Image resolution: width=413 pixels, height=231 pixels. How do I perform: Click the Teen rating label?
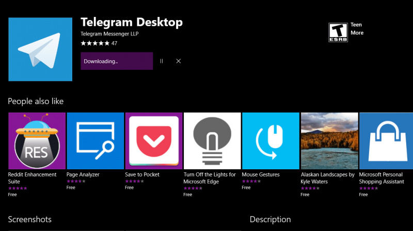(356, 25)
